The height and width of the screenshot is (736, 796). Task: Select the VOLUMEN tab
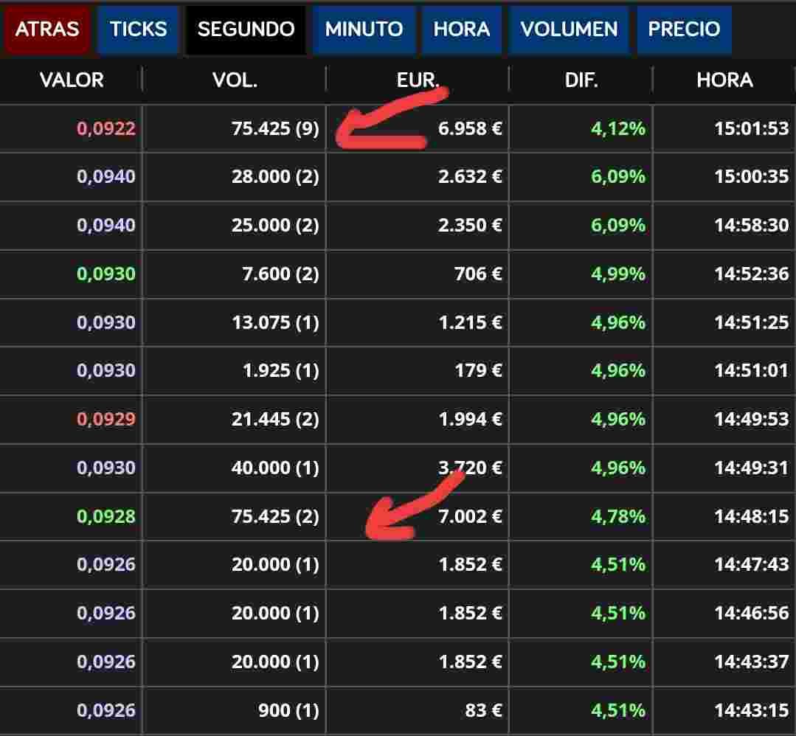(x=569, y=29)
